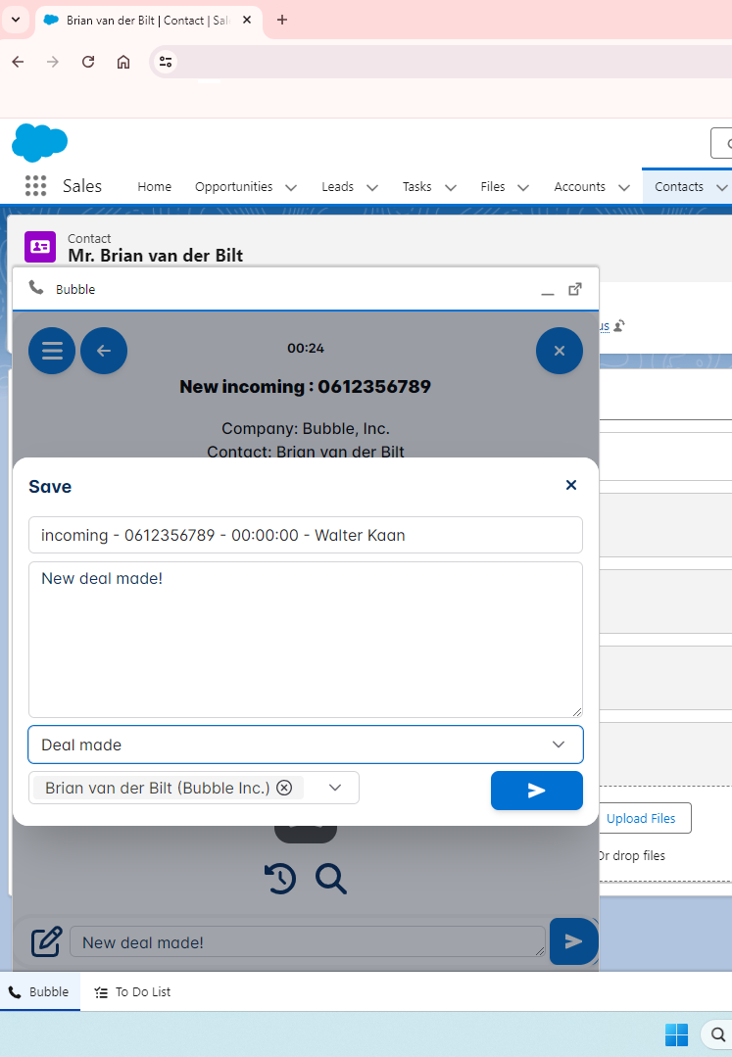
Task: Open the Bubble hamburger menu
Action: (52, 351)
